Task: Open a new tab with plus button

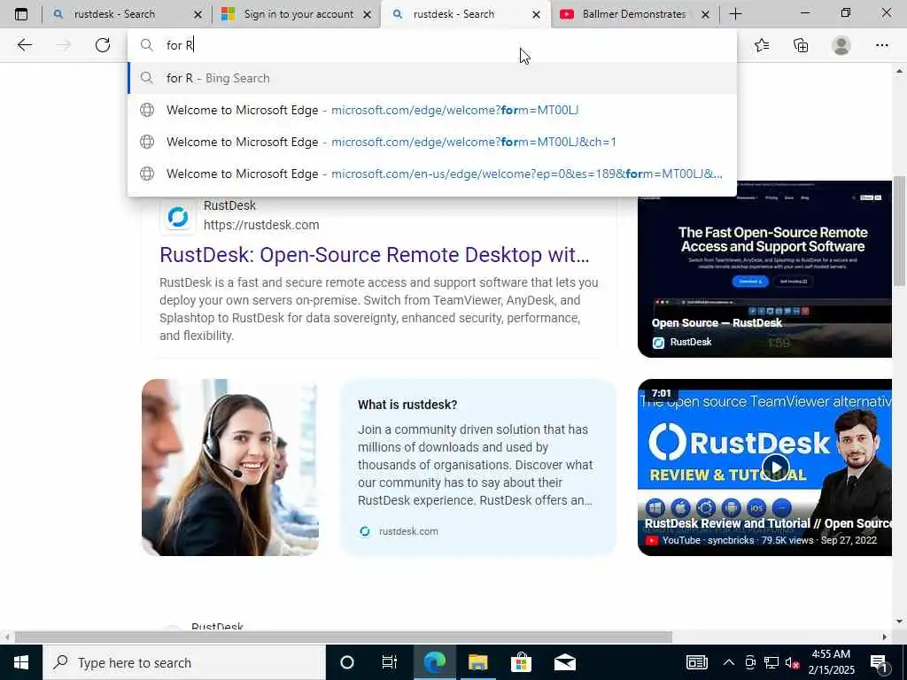Action: point(735,14)
